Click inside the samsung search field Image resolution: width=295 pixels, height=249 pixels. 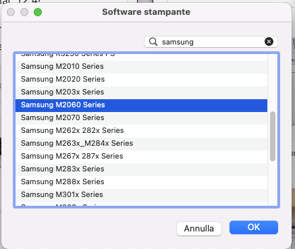211,42
